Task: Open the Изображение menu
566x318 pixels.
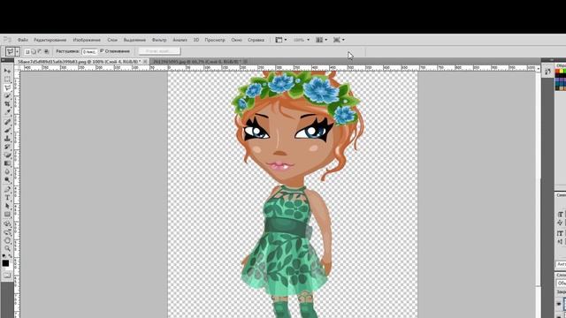Action: pos(87,40)
